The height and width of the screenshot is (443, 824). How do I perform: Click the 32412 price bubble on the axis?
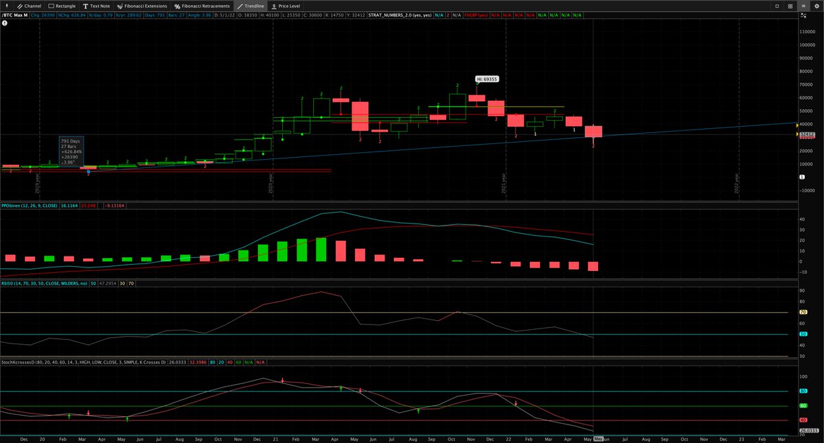[x=806, y=134]
